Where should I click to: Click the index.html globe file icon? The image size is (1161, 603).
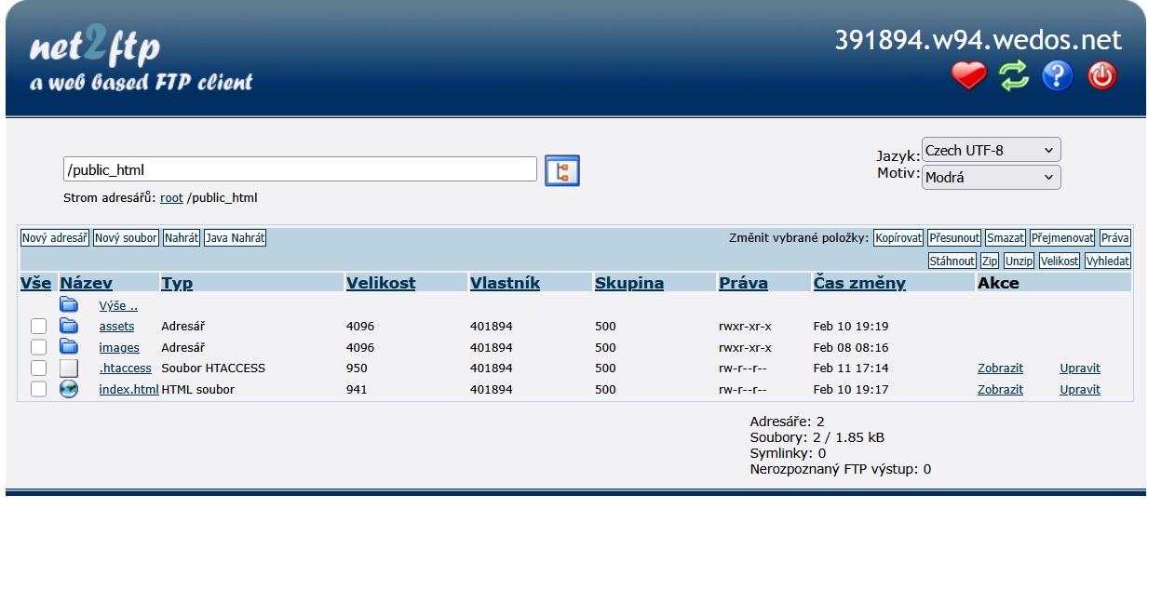(69, 390)
